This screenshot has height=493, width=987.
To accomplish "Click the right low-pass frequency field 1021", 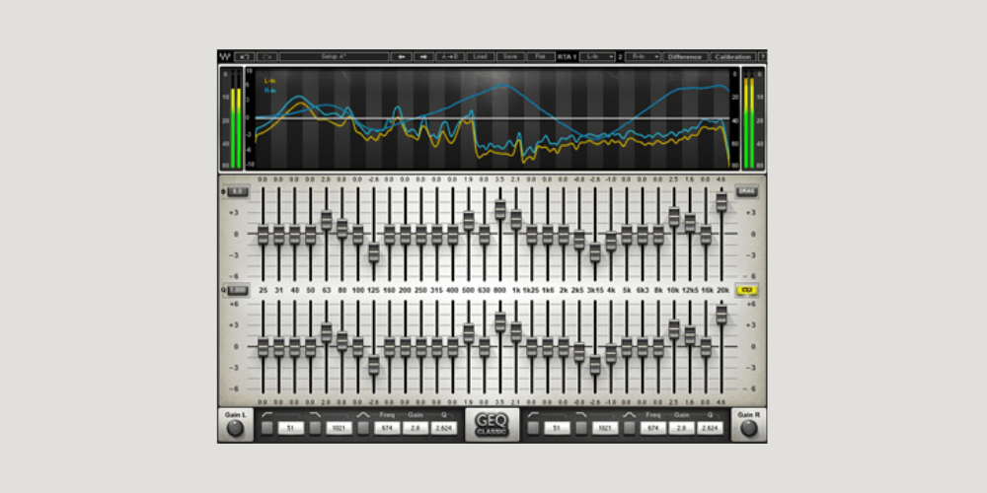I will pos(605,428).
